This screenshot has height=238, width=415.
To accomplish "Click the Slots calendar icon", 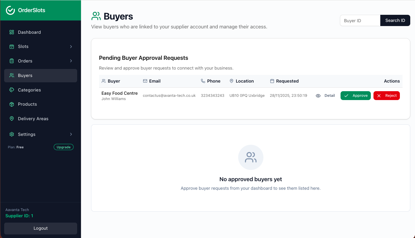I will [x=12, y=46].
